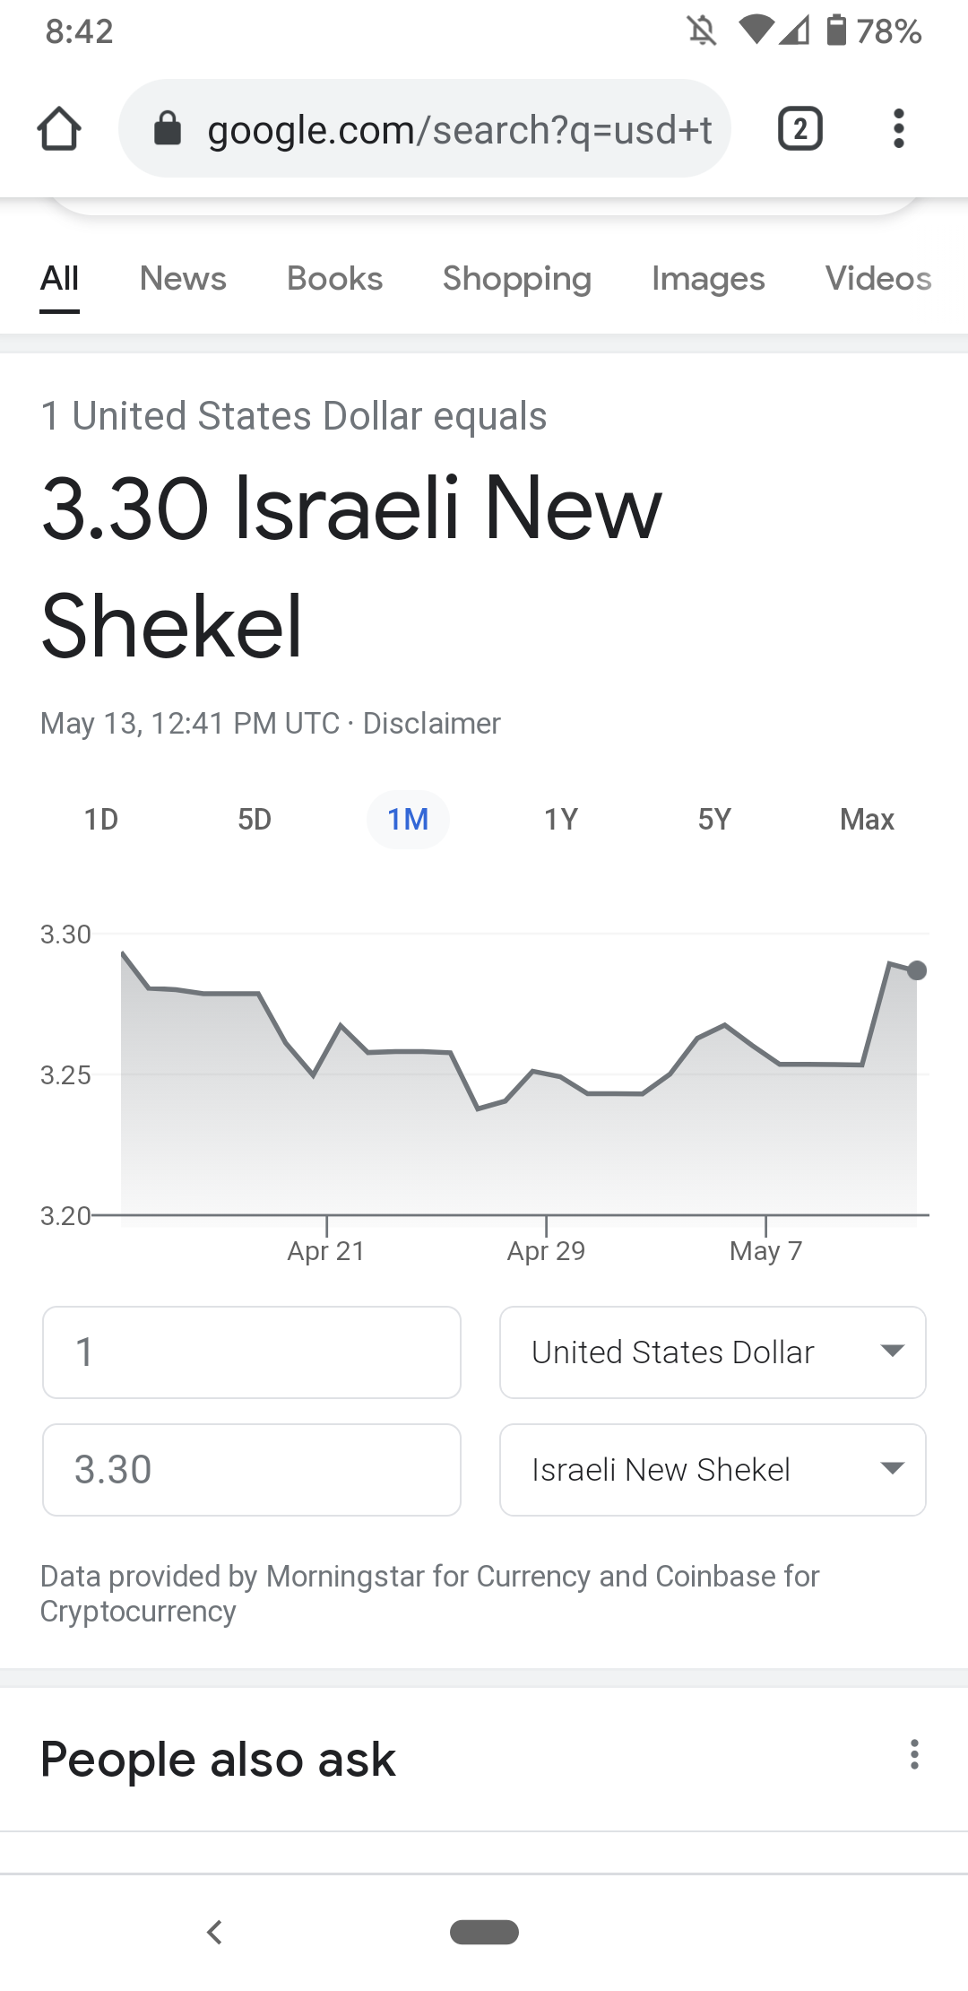
Task: Focus the dollar amount input field
Action: (x=252, y=1352)
